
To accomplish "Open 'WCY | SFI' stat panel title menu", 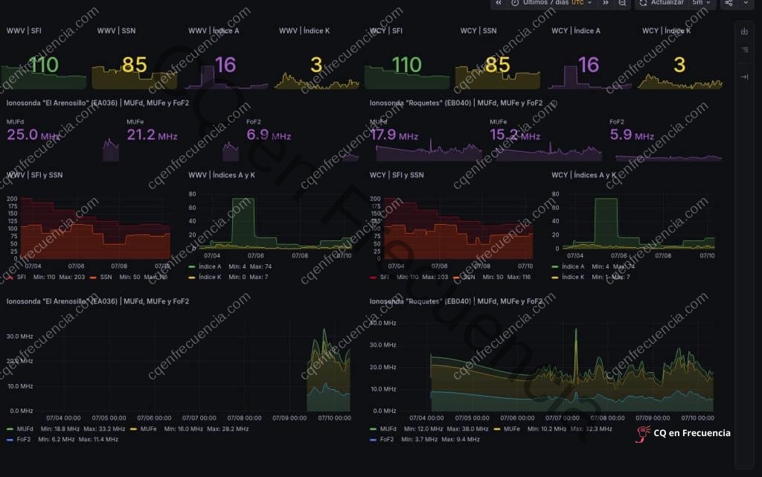I will pos(386,31).
